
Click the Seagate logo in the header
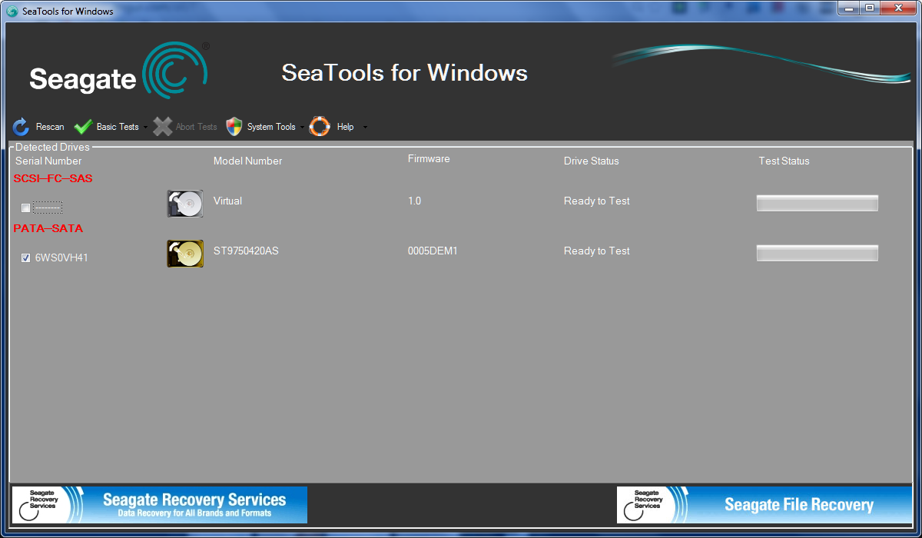tap(118, 72)
